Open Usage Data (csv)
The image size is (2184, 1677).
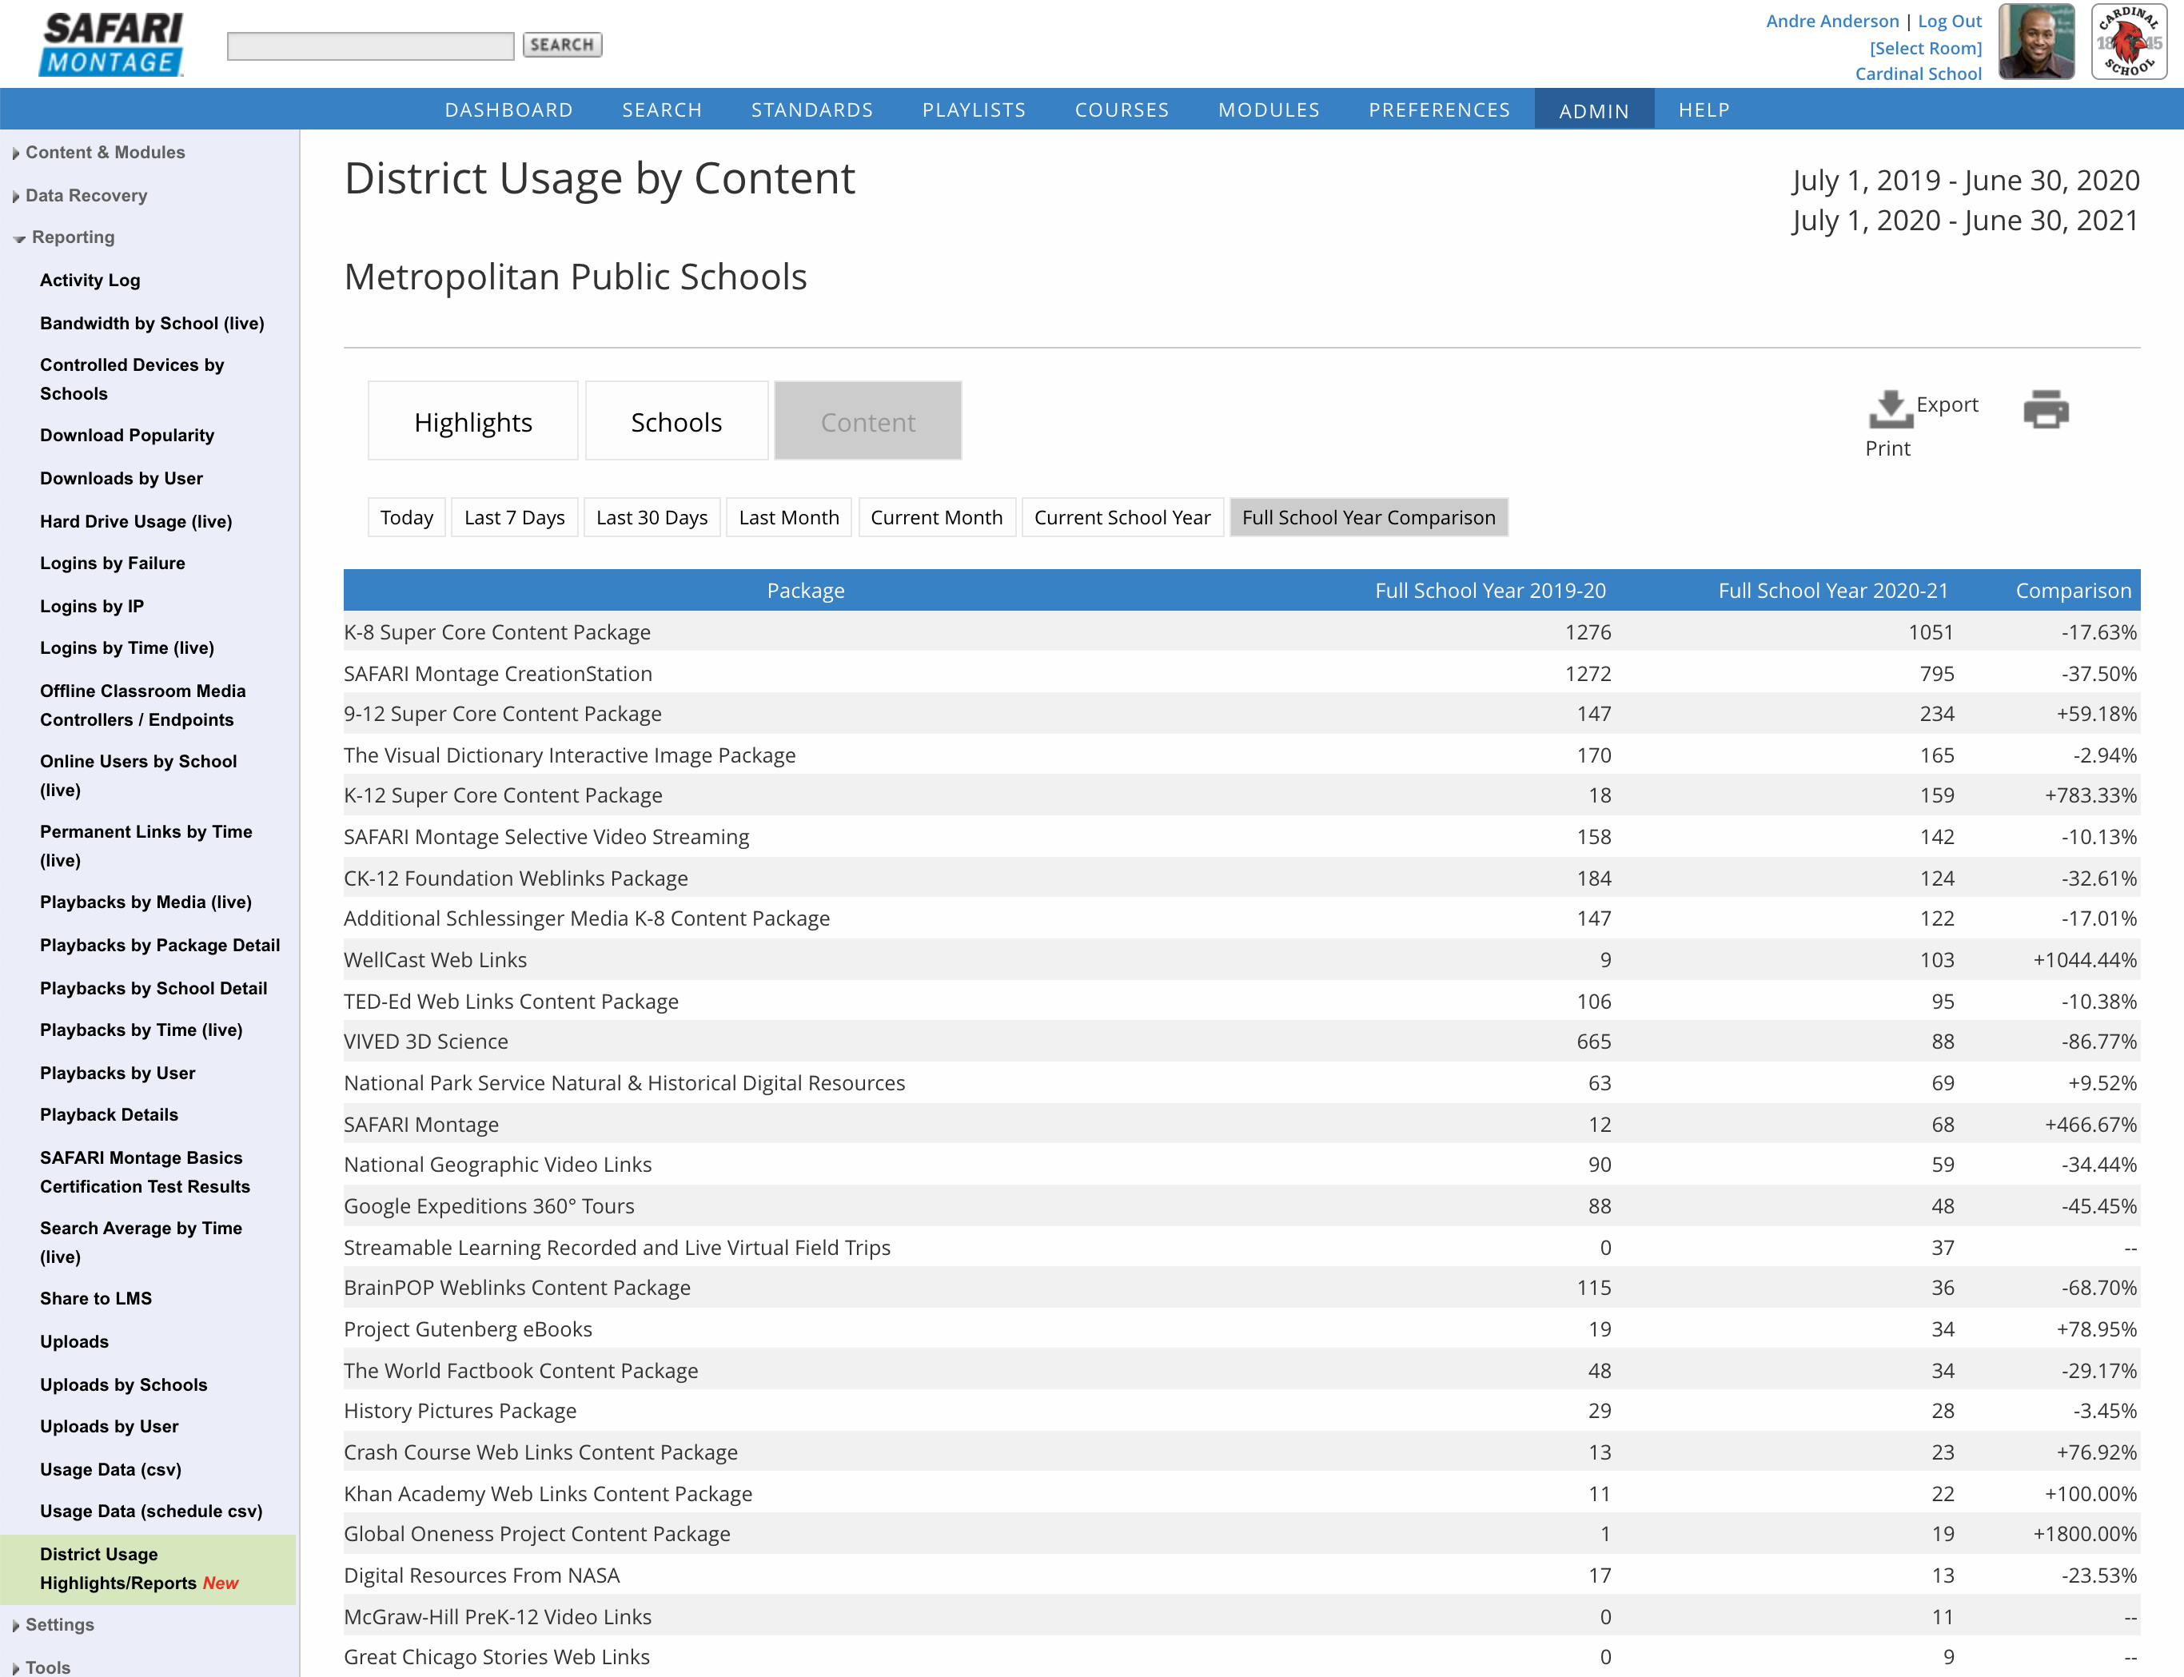111,1469
